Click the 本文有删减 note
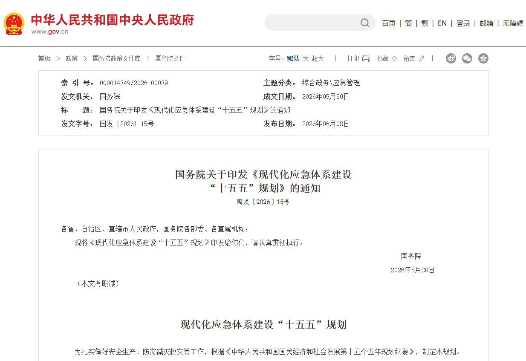This screenshot has height=361, width=526. [x=98, y=284]
